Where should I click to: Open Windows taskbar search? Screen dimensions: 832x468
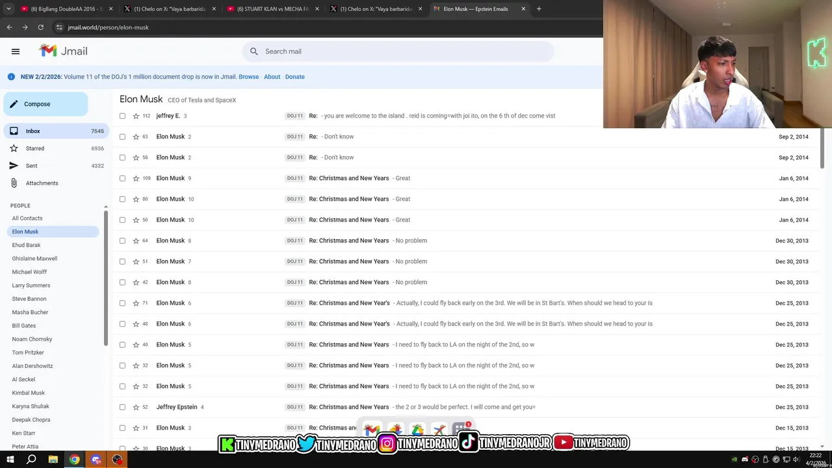click(x=31, y=460)
